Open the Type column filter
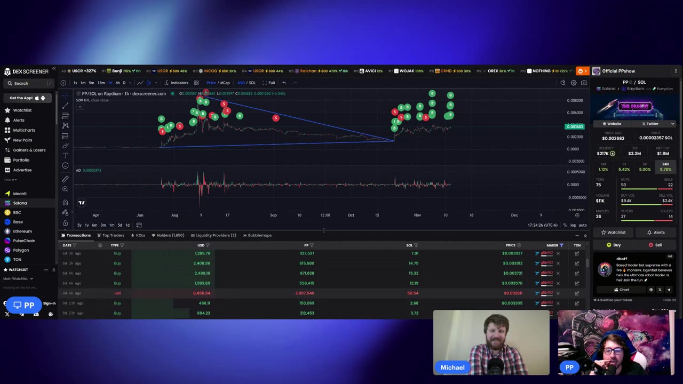 122,245
